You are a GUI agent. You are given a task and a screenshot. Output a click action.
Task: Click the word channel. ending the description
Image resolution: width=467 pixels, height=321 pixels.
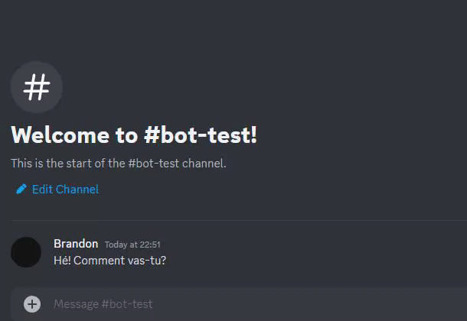tap(204, 164)
